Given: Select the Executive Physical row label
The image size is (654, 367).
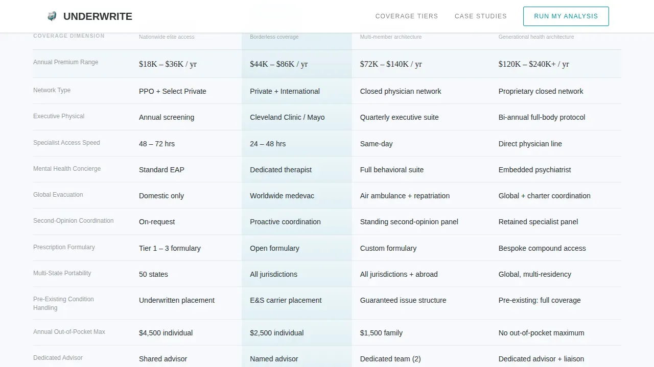Looking at the screenshot, I should click(x=59, y=116).
